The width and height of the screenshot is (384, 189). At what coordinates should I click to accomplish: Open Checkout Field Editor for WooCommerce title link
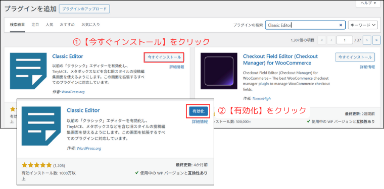tap(280, 59)
